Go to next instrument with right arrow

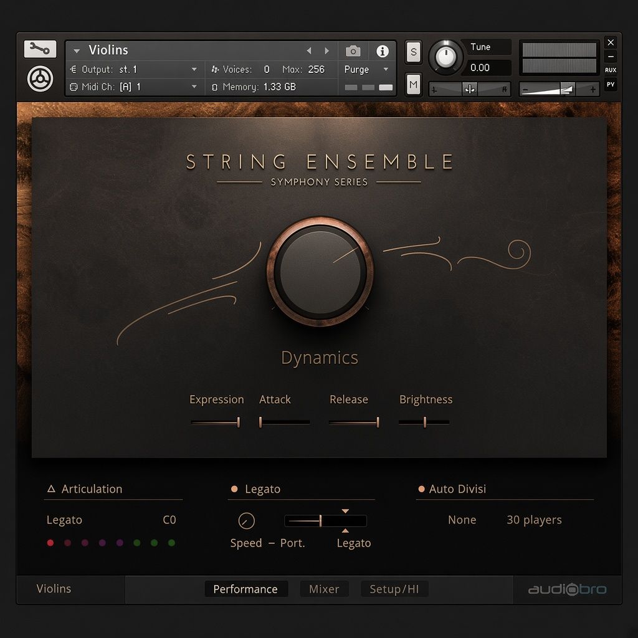click(326, 50)
